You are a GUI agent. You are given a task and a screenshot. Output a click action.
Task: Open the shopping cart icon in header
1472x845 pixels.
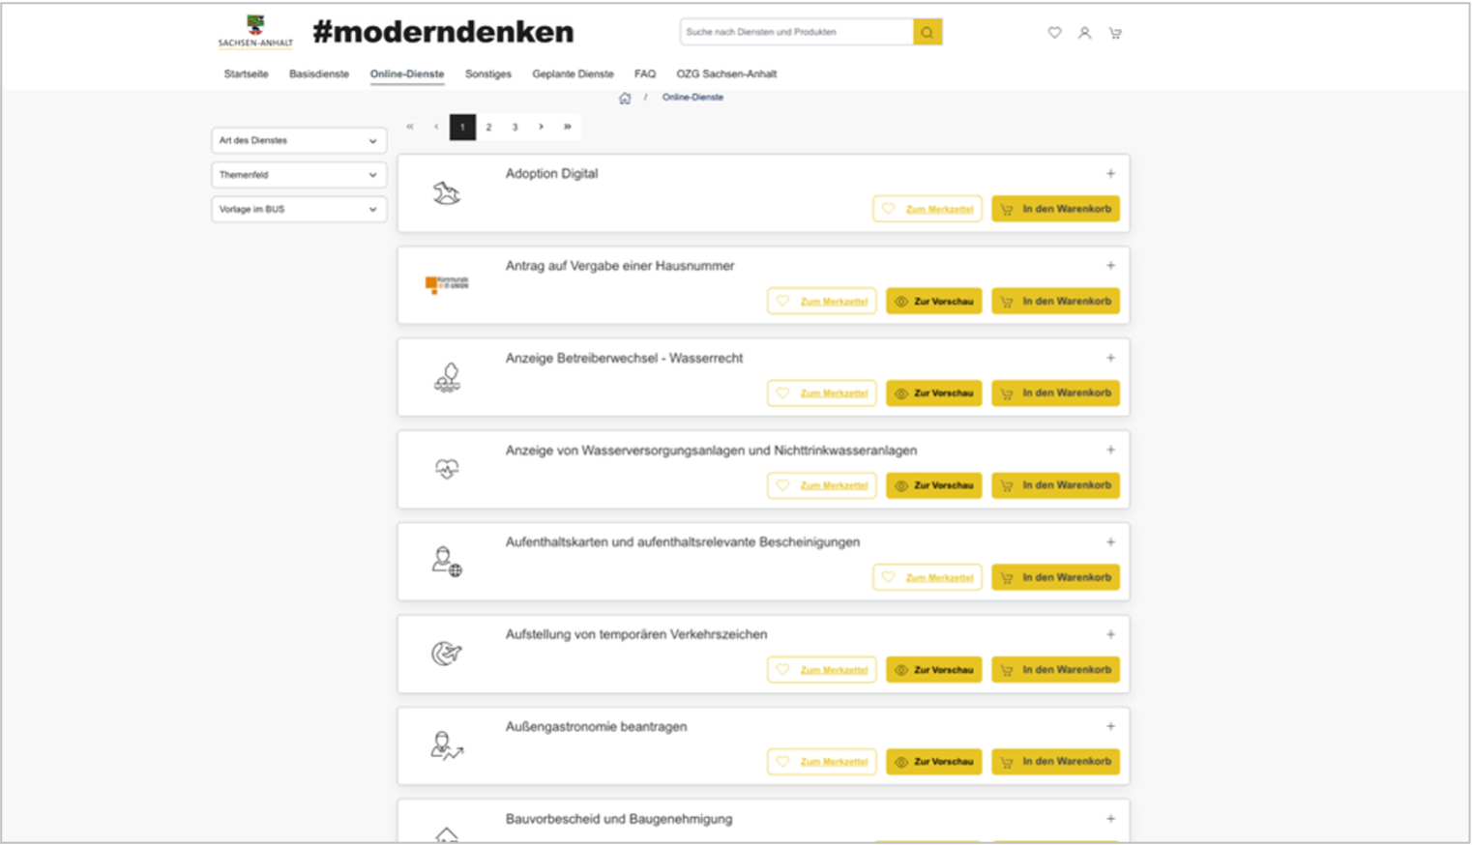pos(1115,33)
